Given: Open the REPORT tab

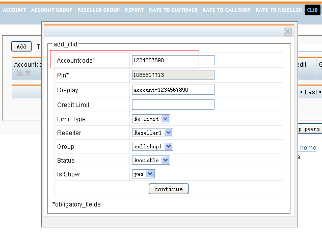Looking at the screenshot, I should 135,10.
